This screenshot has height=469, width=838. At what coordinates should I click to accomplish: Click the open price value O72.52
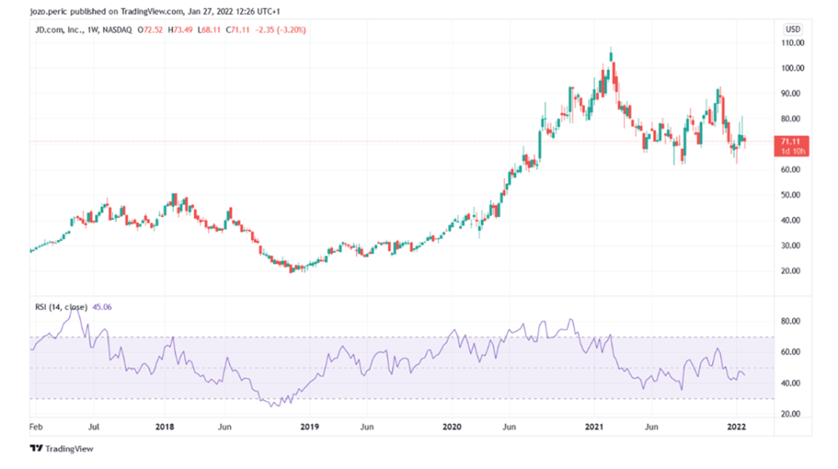pos(151,29)
